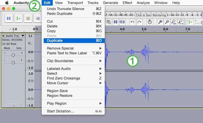The height and width of the screenshot is (123, 203).
Task: Click the Pause playback button
Action: pos(9,18)
